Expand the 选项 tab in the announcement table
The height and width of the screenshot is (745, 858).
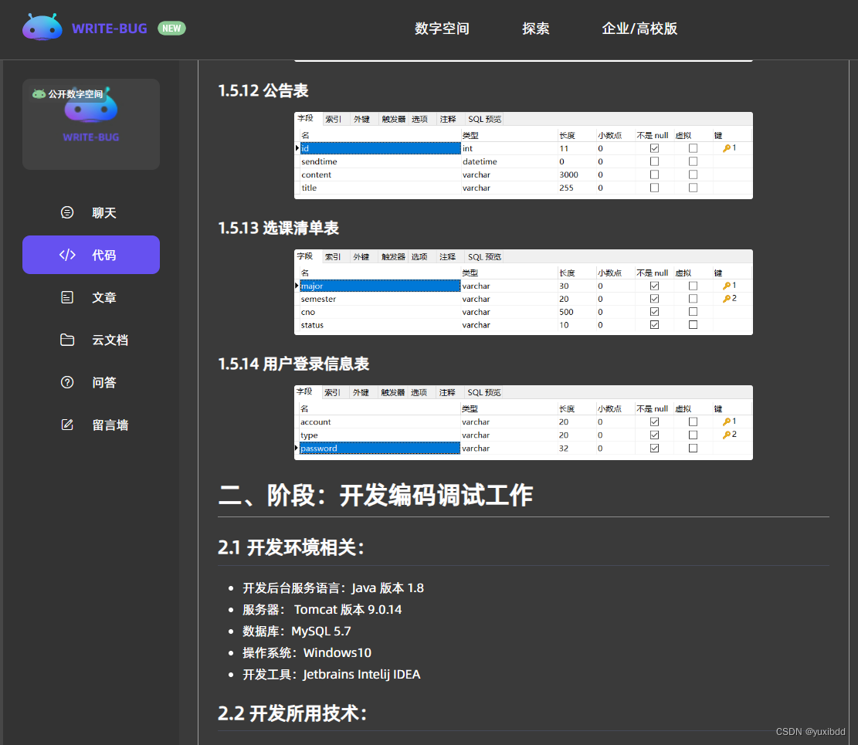pyautogui.click(x=419, y=119)
